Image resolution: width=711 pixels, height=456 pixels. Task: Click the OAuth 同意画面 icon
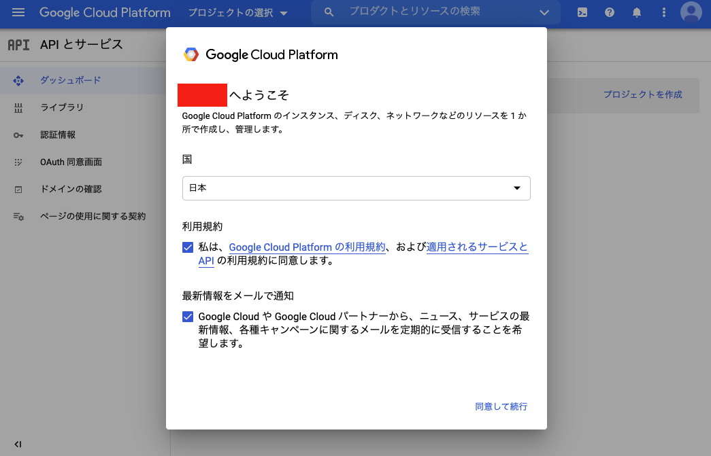18,162
